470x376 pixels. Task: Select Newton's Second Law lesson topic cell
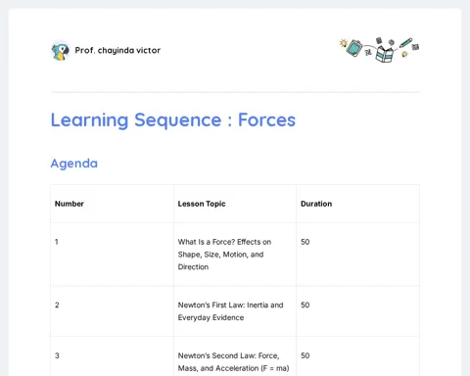(x=235, y=356)
